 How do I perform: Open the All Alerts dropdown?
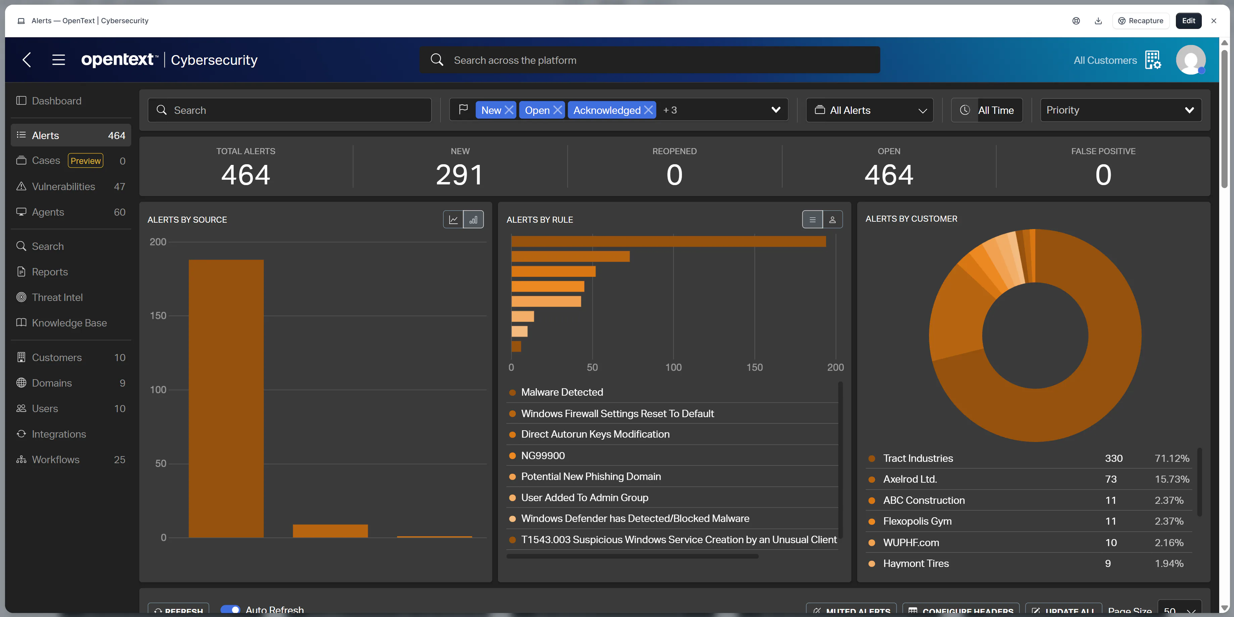click(869, 110)
